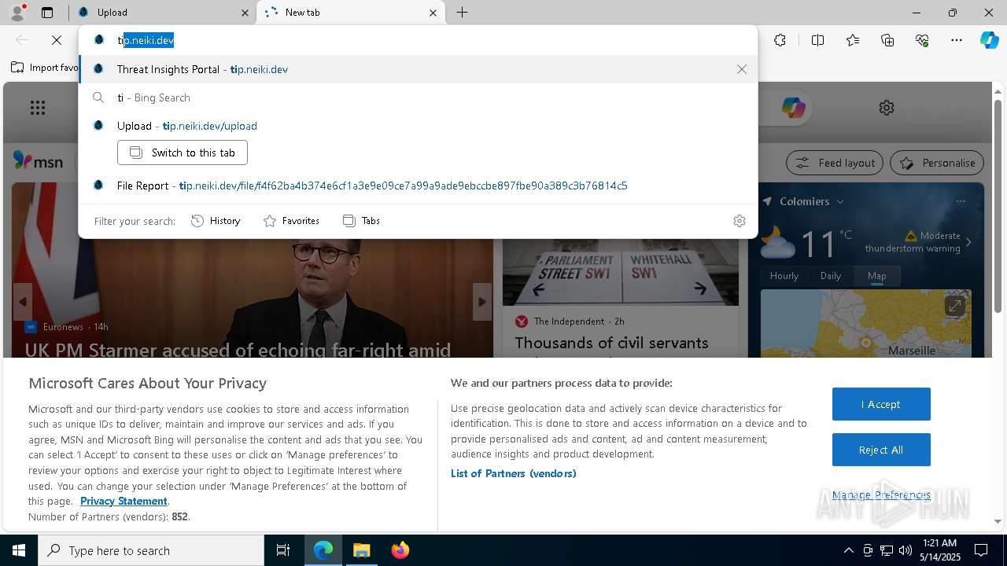Open the Parliament Street sign thumbnail
Screen dimensions: 1007x566
click(x=621, y=272)
